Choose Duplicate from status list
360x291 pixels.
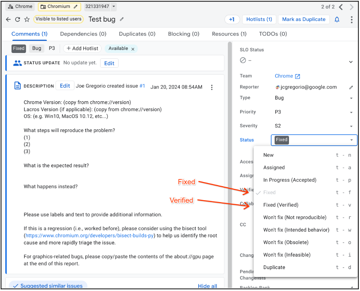(274, 267)
